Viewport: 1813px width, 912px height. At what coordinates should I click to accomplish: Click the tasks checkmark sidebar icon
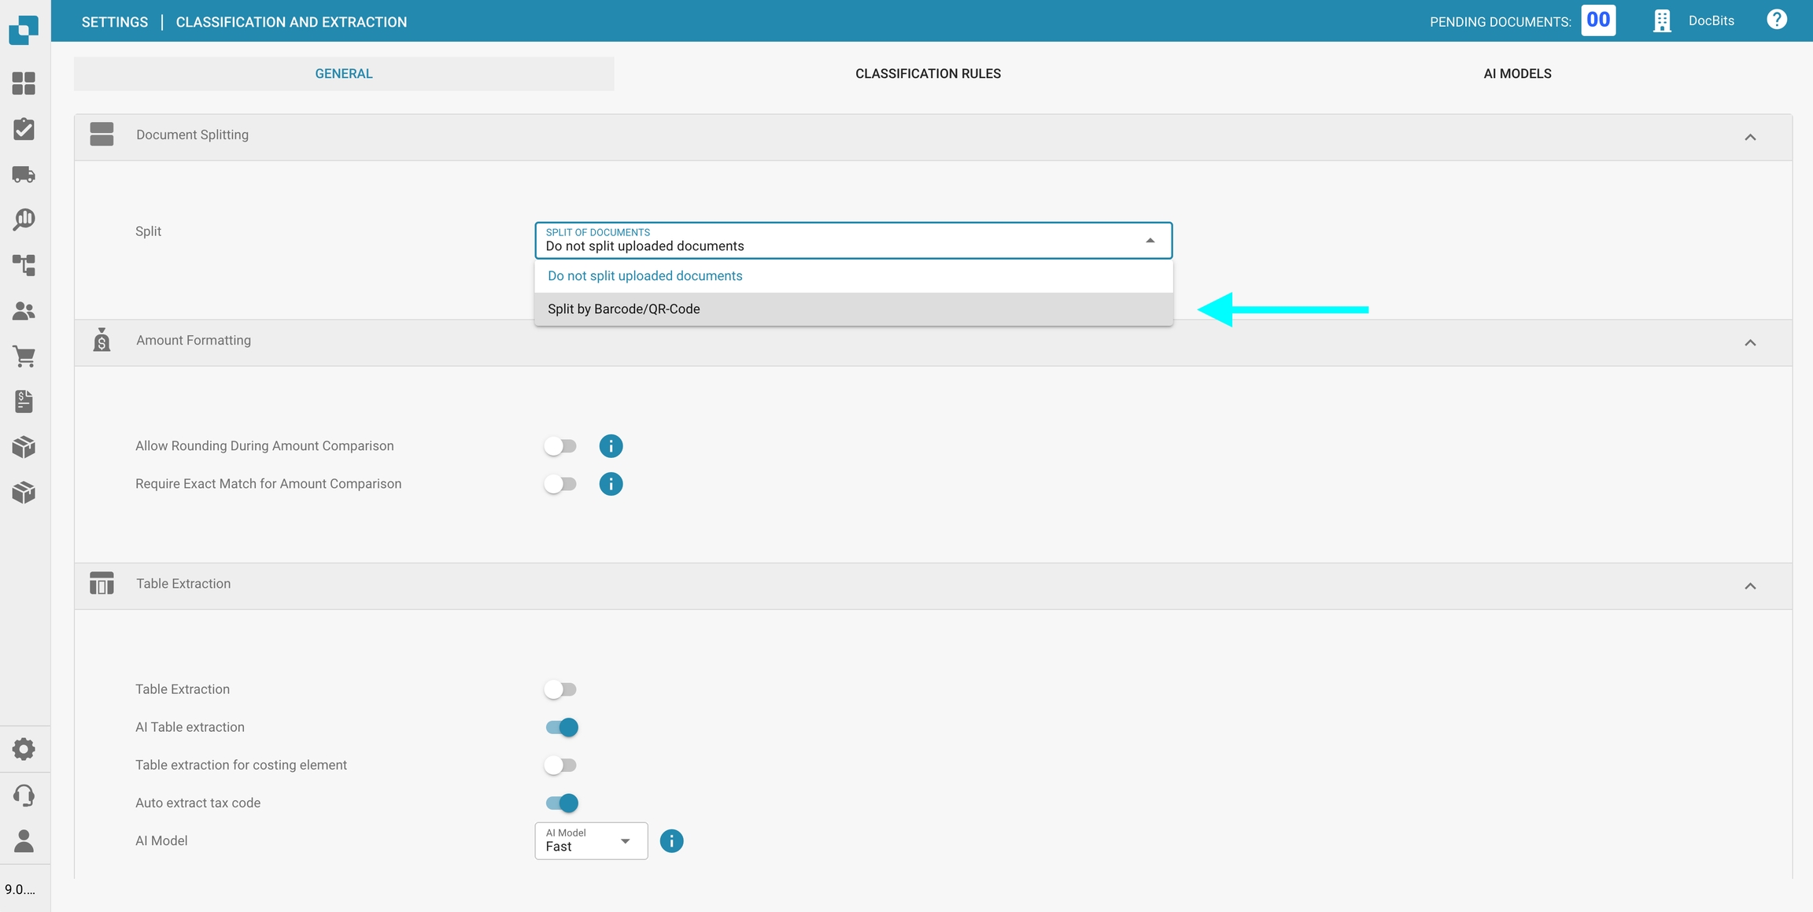pos(24,129)
